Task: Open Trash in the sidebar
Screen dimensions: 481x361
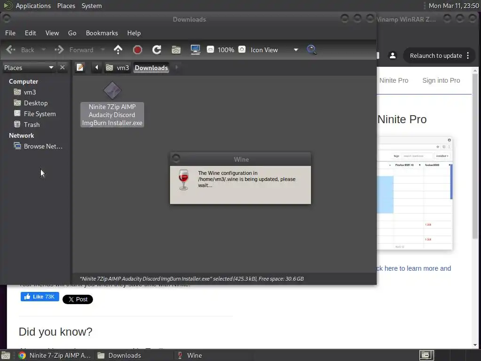Action: coord(31,125)
